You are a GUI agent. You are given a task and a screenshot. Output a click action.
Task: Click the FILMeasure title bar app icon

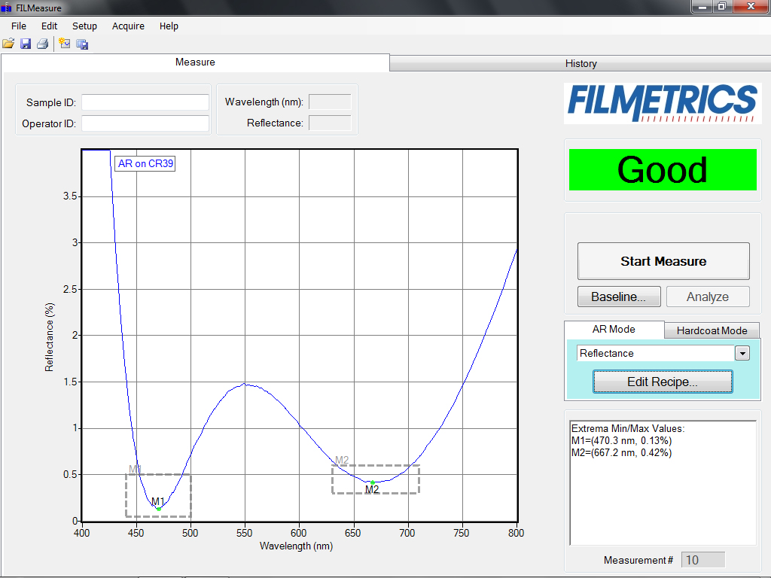tap(6, 8)
